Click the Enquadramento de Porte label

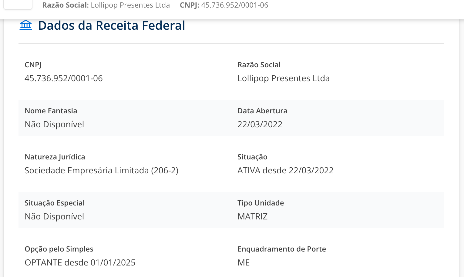pos(281,249)
